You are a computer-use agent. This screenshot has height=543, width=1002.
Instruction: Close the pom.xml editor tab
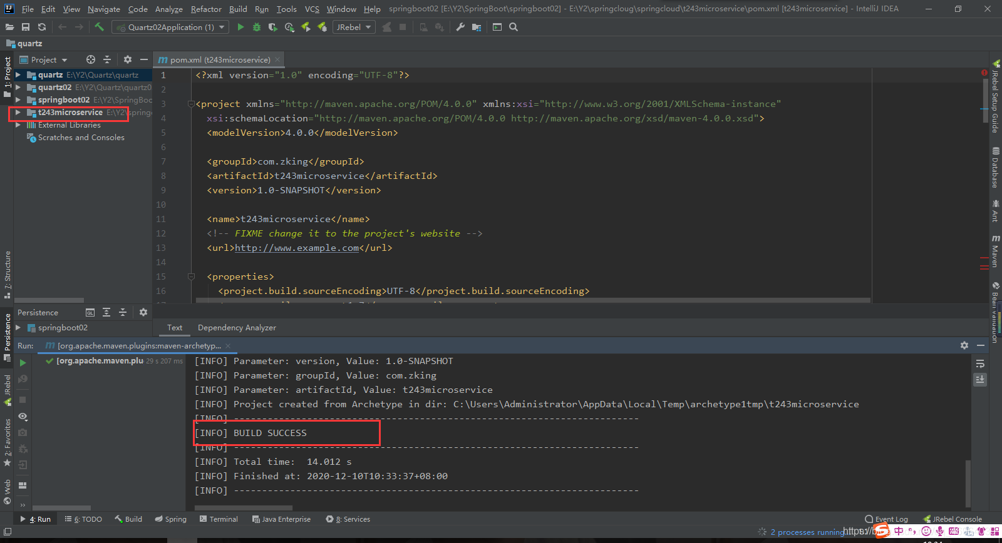277,59
